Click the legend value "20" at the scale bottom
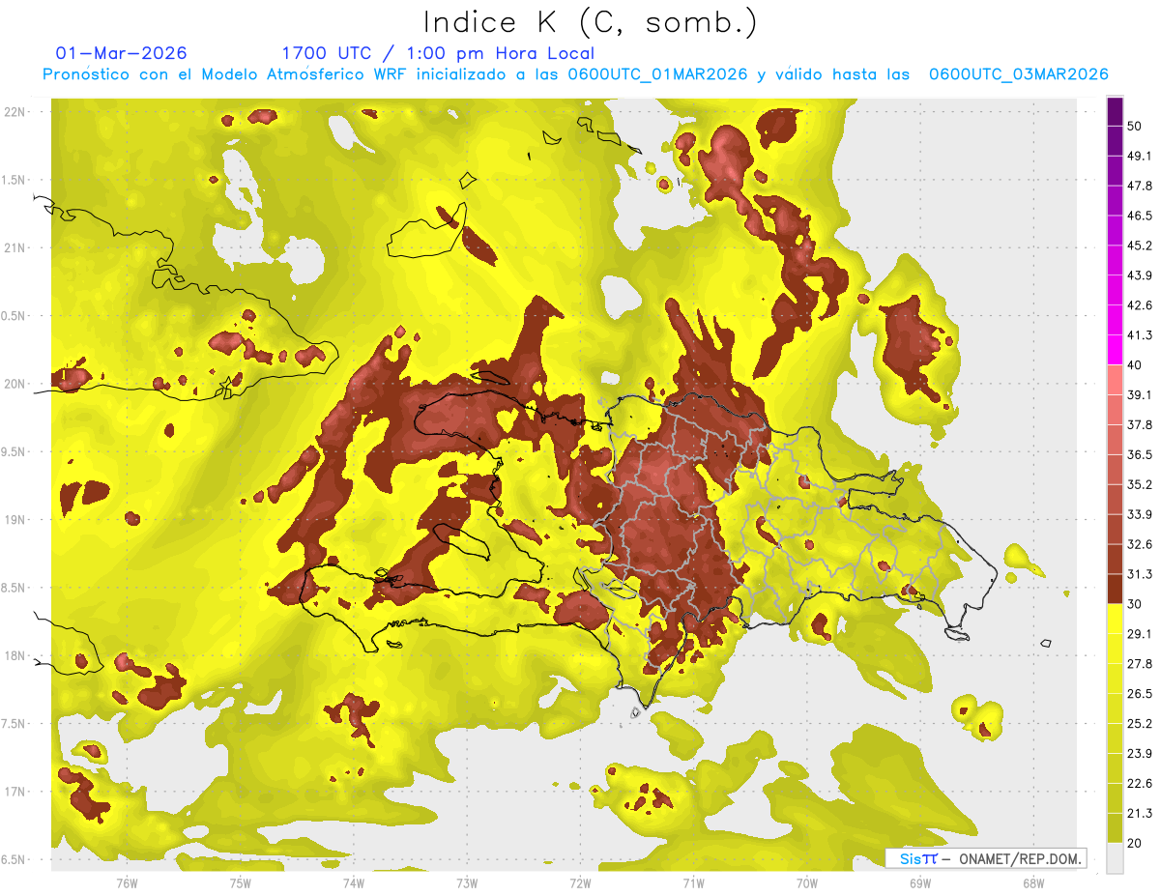 coord(1135,843)
